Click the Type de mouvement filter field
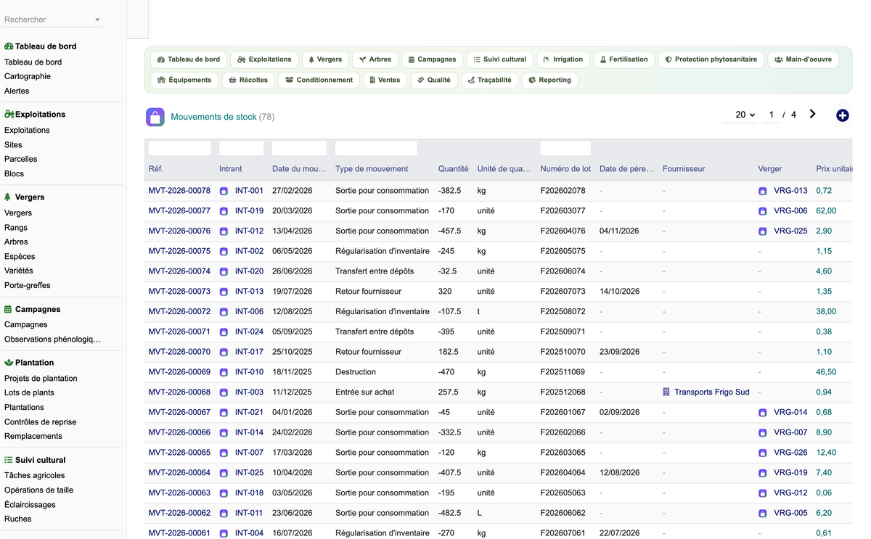Screen dimensions: 871x539 376,148
